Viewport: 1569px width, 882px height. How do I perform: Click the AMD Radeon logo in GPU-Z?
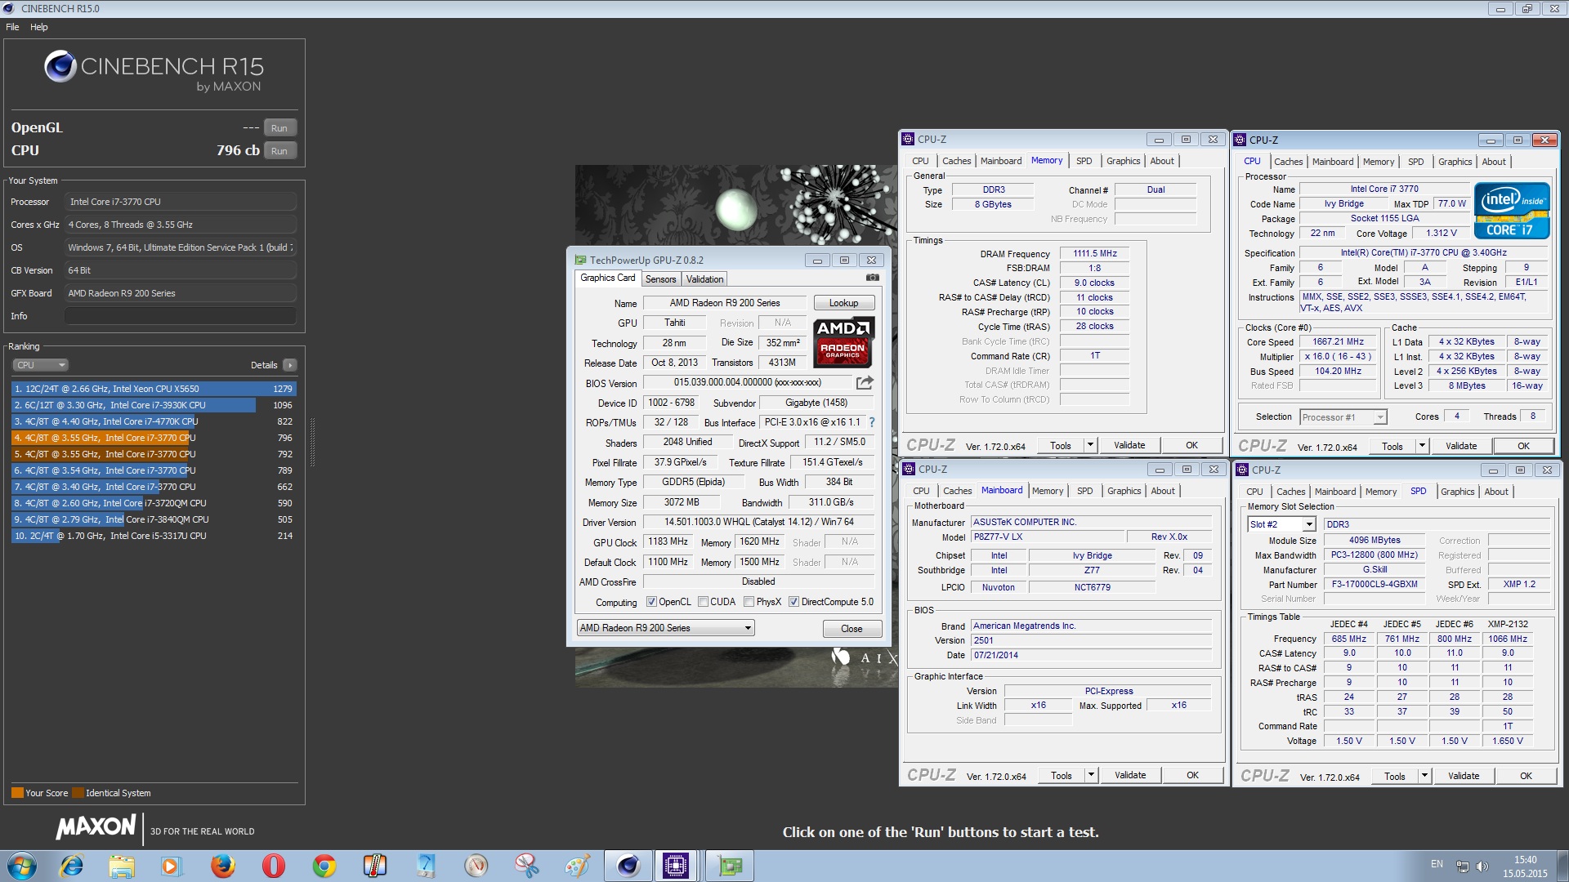[x=843, y=342]
